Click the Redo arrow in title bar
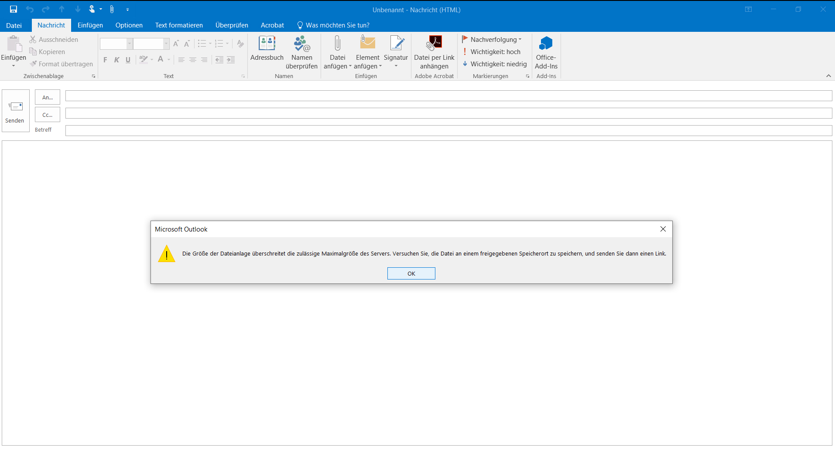The image size is (835, 450). 46,9
